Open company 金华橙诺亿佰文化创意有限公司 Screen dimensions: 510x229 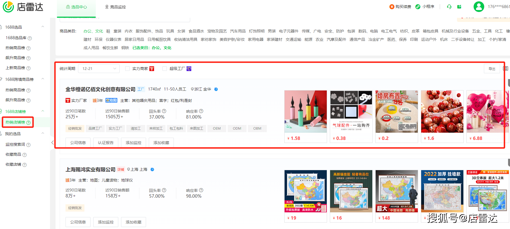pos(101,89)
